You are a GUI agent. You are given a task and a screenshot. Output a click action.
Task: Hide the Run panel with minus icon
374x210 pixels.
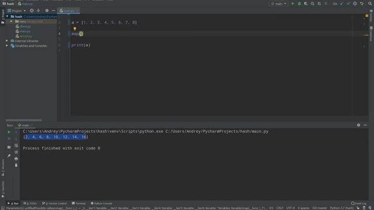pyautogui.click(x=365, y=125)
